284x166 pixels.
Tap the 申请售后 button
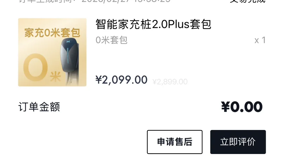pos(174,142)
